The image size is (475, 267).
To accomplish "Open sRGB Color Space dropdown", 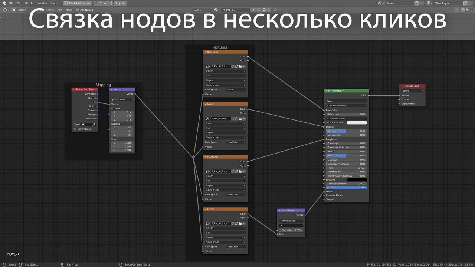I will (236, 90).
